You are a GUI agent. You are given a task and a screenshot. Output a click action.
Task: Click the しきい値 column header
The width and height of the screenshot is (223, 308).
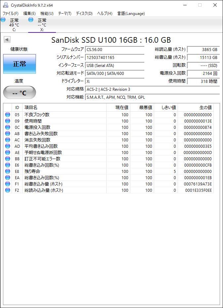point(166,107)
